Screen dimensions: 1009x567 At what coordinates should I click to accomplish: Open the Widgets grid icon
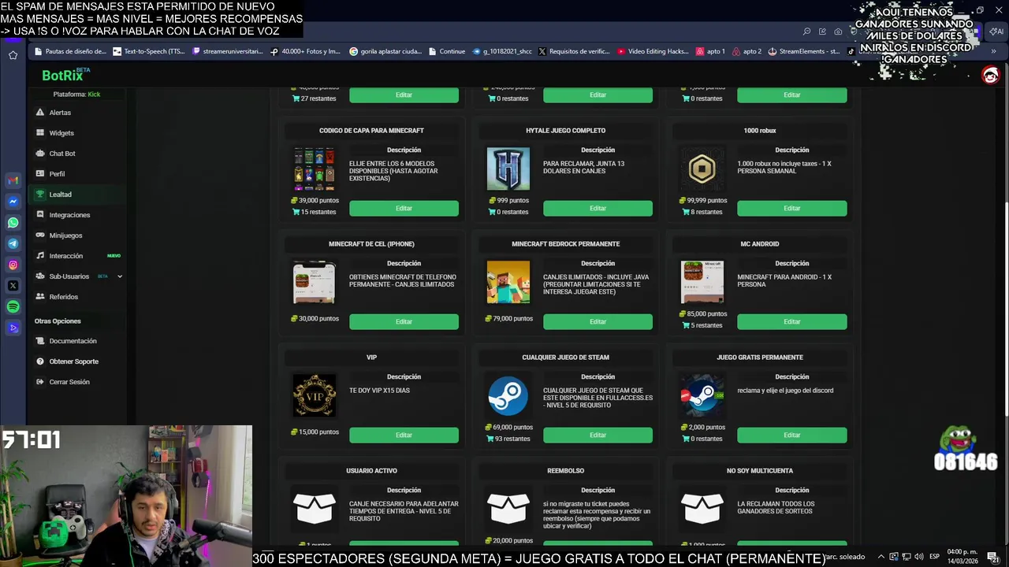pos(40,133)
